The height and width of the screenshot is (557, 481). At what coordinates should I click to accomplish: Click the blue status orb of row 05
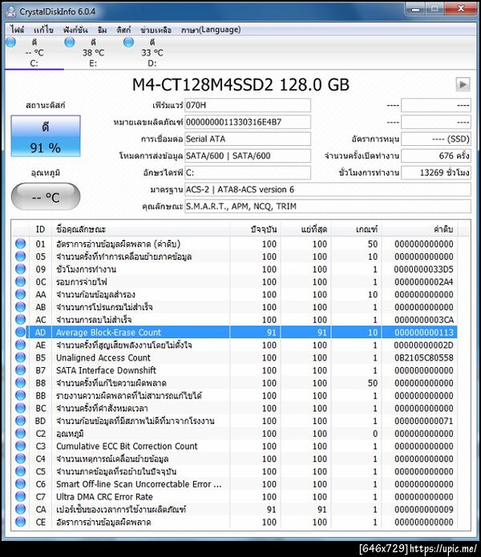pyautogui.click(x=21, y=256)
